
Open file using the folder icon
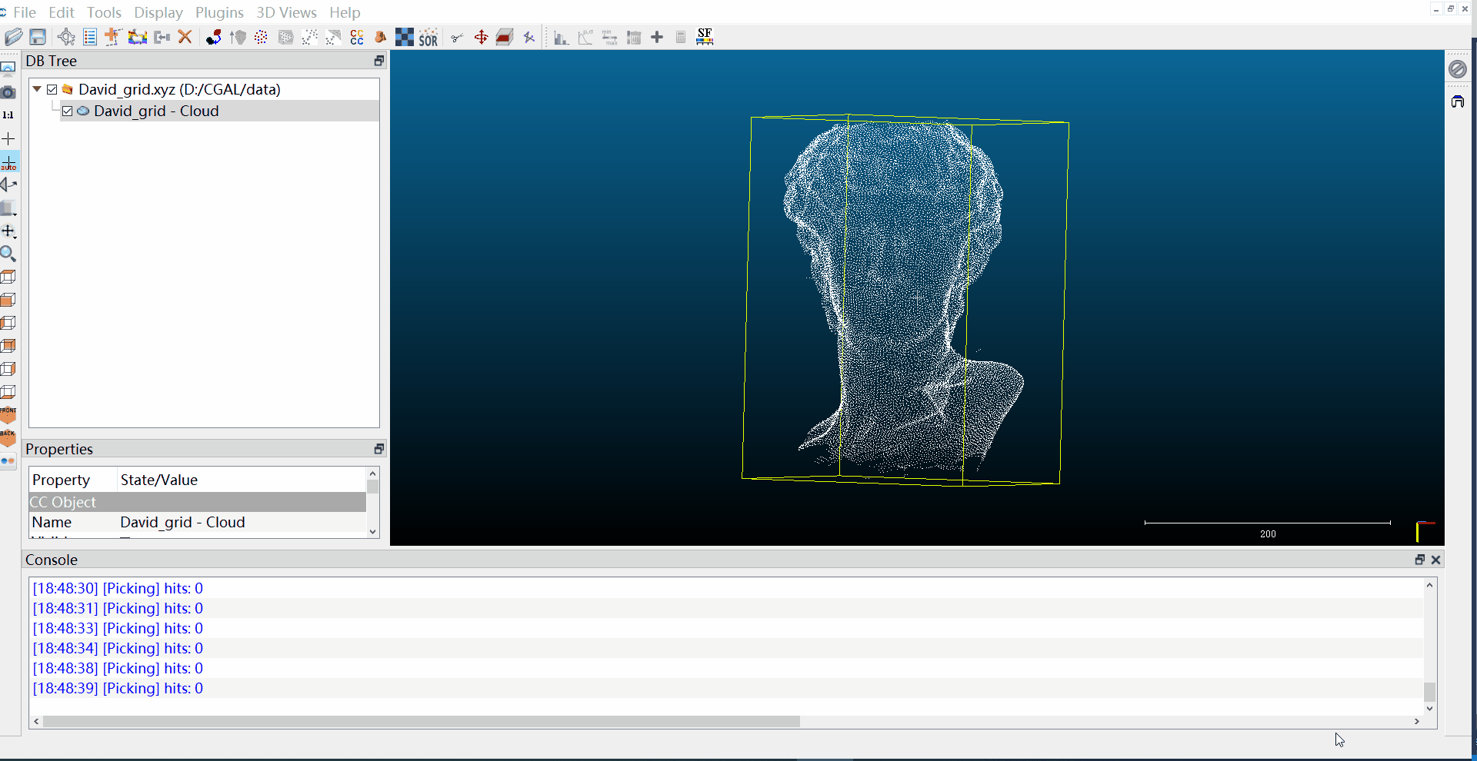pos(13,37)
